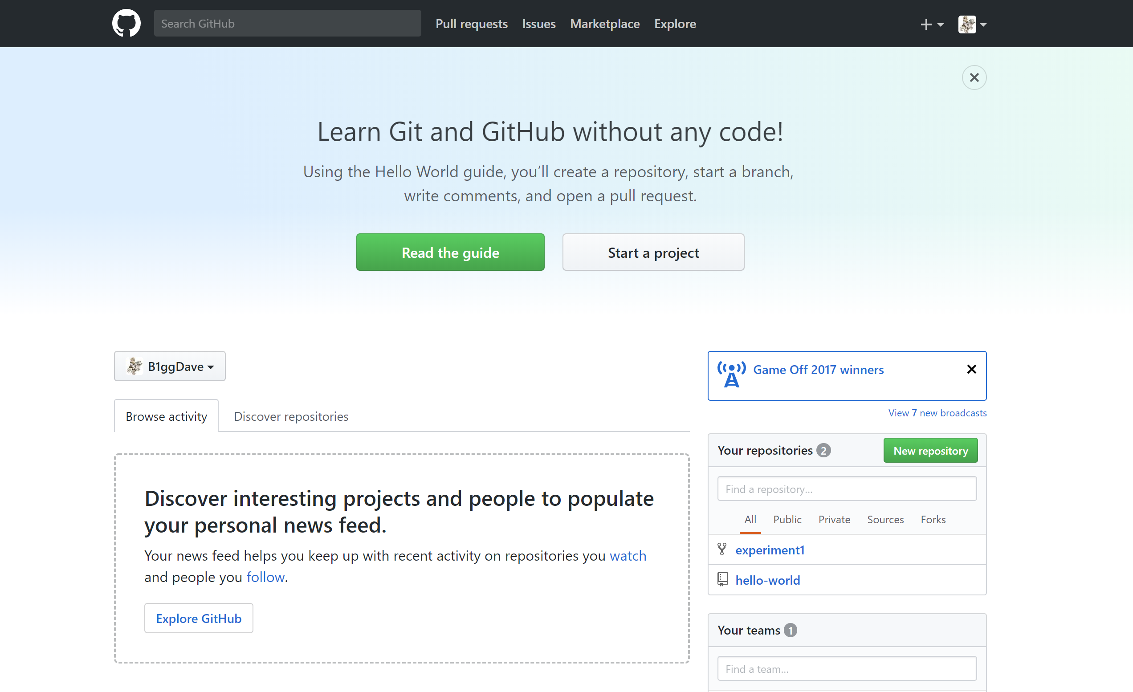Focus the Find a repository field
Image resolution: width=1133 pixels, height=692 pixels.
tap(847, 489)
